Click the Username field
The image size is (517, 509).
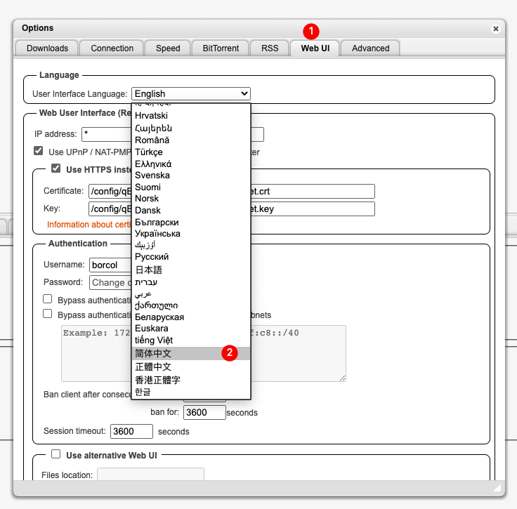pos(110,265)
